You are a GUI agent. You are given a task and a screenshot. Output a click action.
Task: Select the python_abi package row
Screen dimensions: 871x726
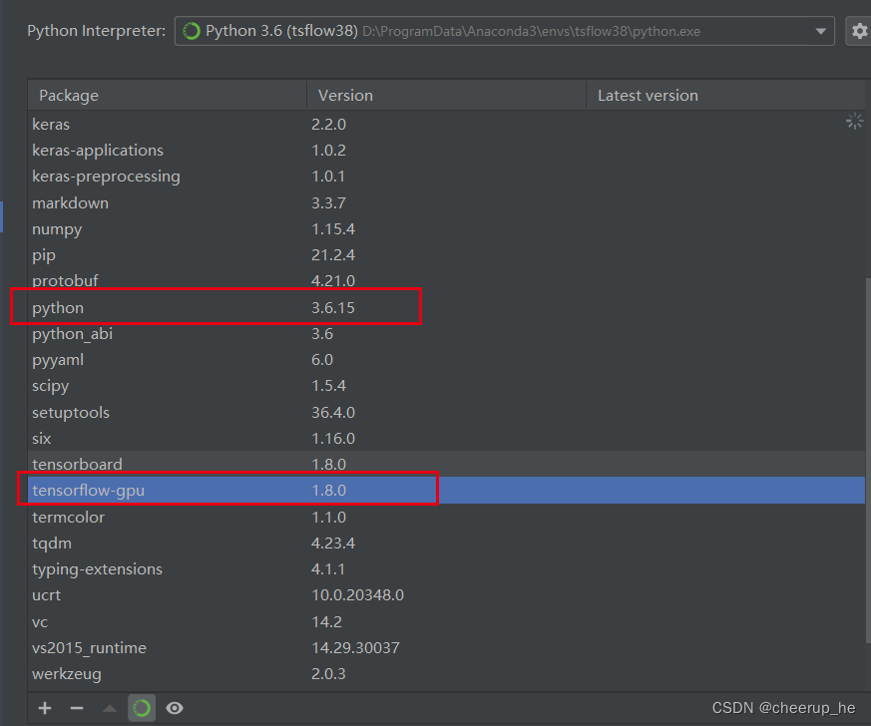[446, 334]
